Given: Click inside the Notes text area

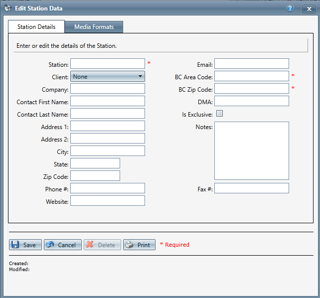Looking at the screenshot, I should 252,150.
